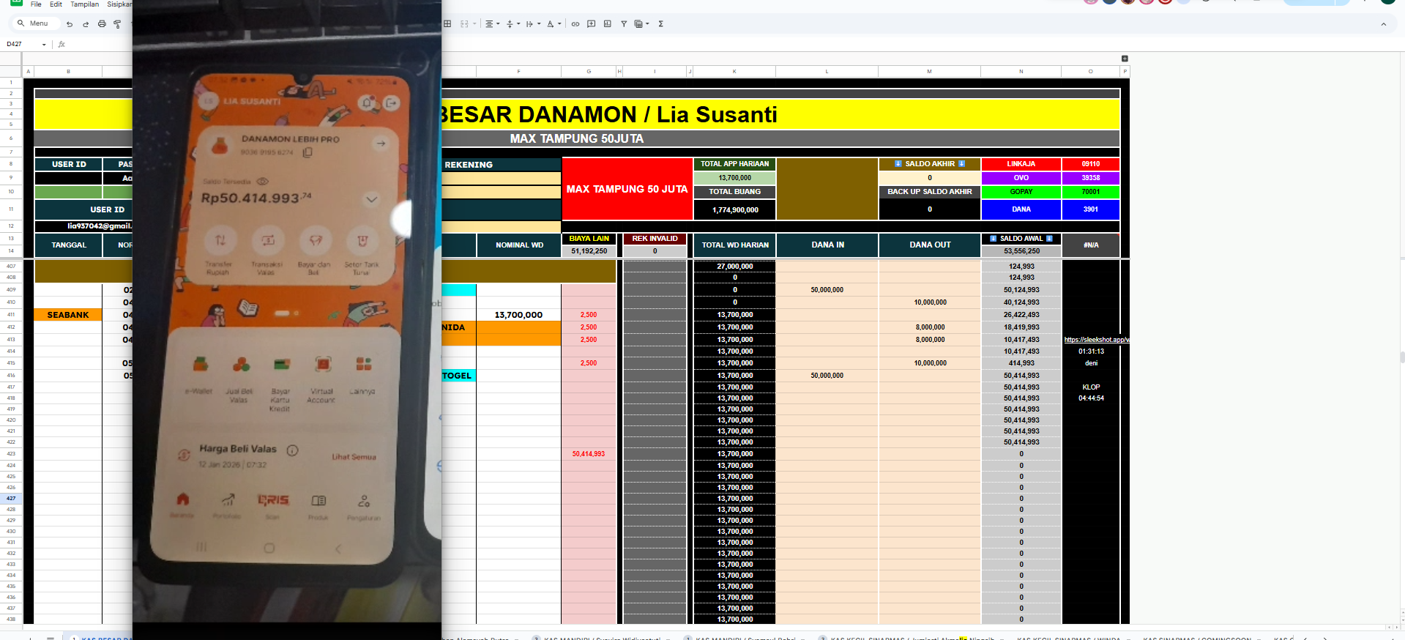Click the OVO purple cell
This screenshot has width=1405, height=640.
1021,178
